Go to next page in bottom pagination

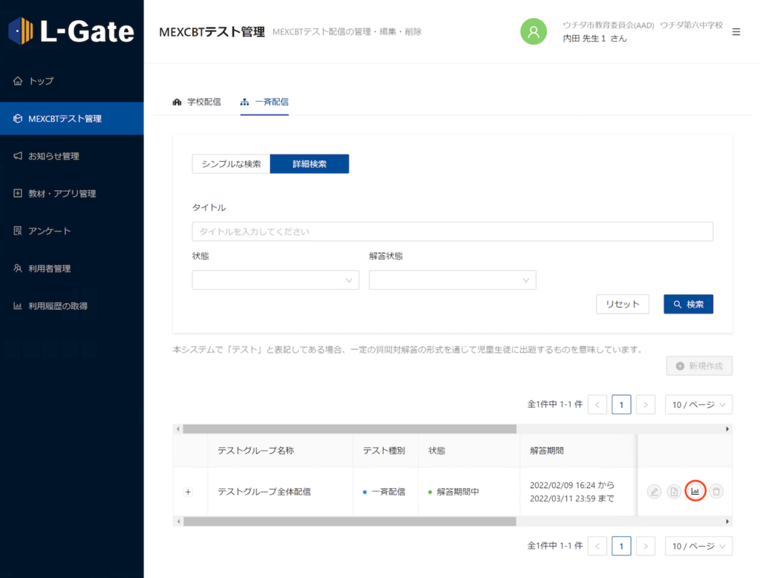click(646, 547)
